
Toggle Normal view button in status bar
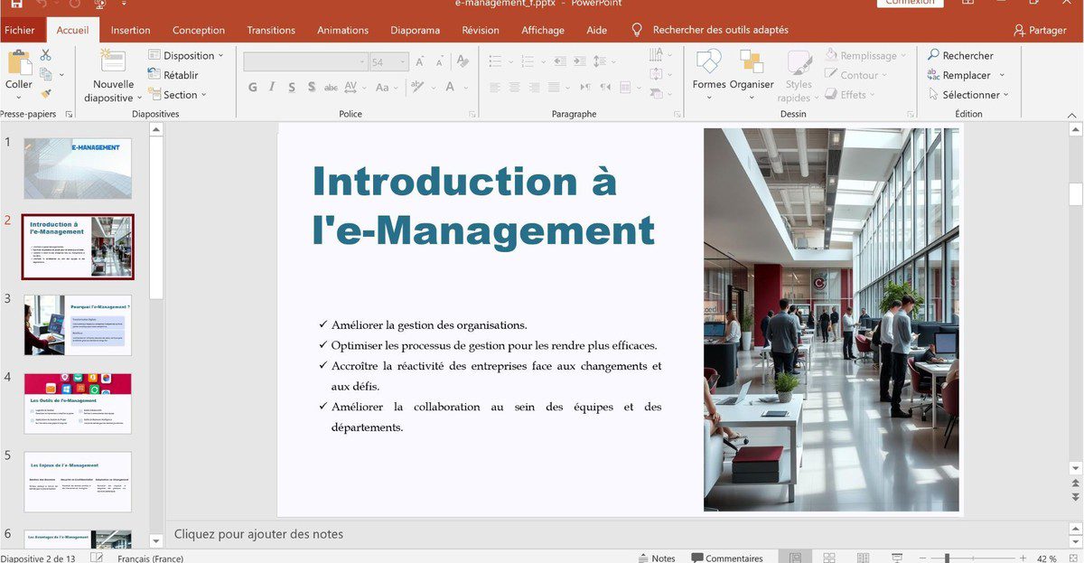point(795,558)
